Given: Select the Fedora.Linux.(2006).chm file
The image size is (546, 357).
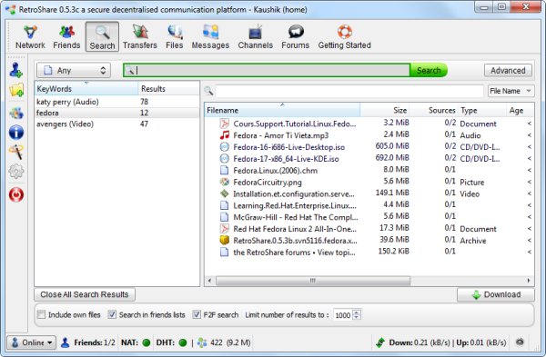Looking at the screenshot, I should coord(369,171).
